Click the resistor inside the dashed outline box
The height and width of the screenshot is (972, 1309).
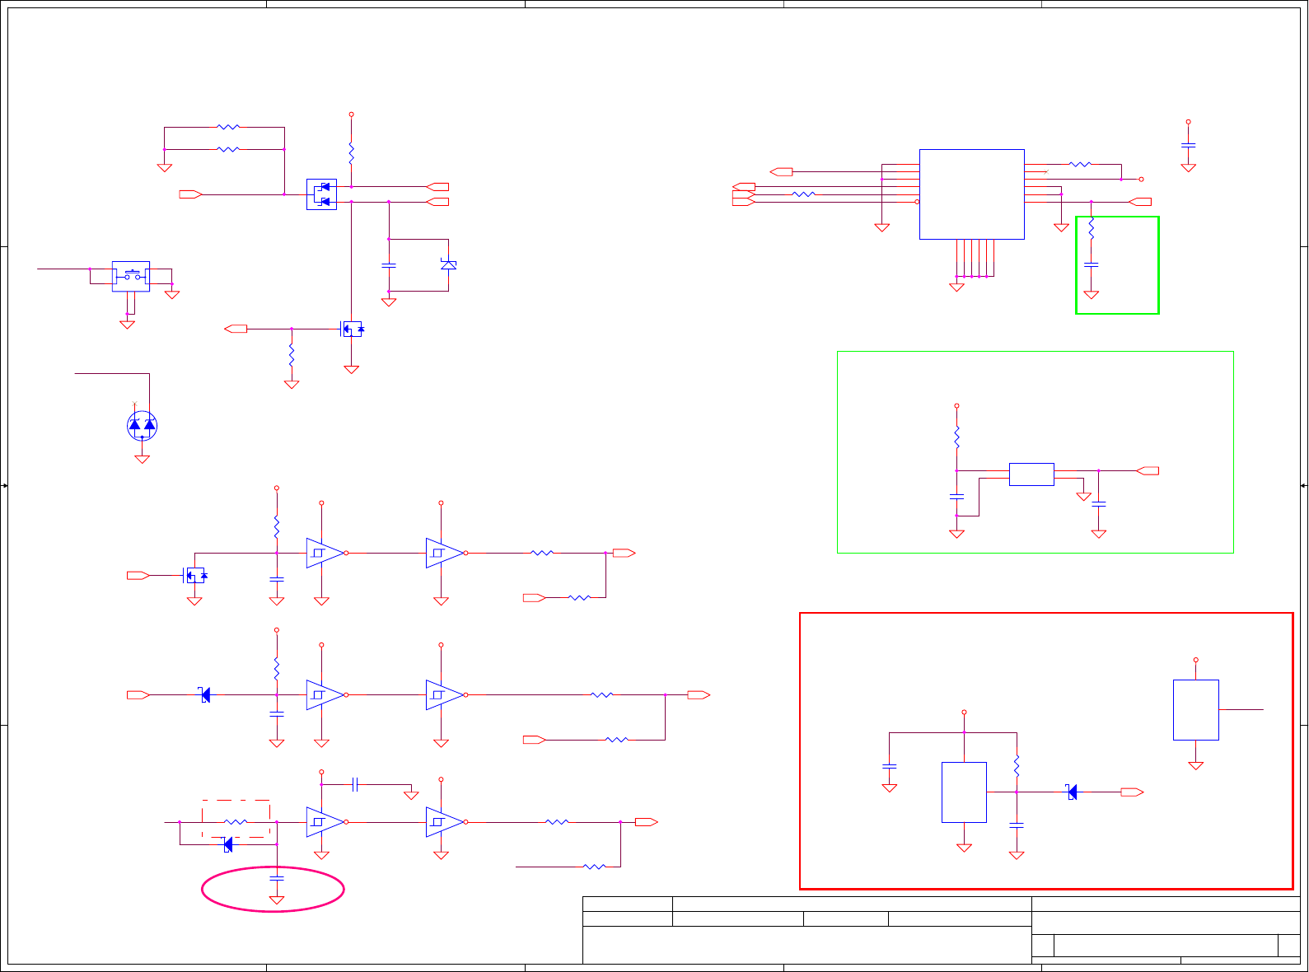coord(236,822)
